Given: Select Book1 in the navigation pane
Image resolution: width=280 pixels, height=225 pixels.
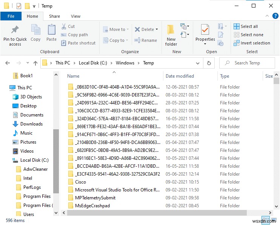Looking at the screenshot, I should click(23, 76).
